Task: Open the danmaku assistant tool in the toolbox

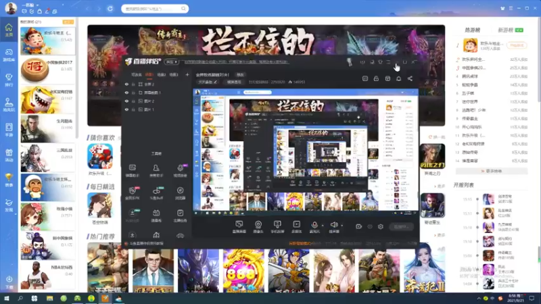Action: tap(133, 170)
